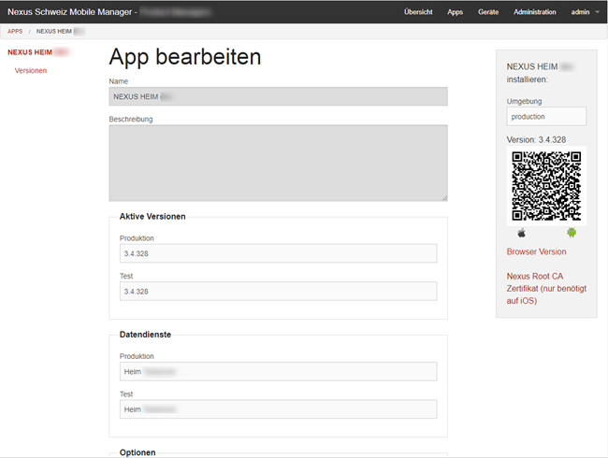Click into the Beschreibung text area
Image resolution: width=608 pixels, height=458 pixels.
(278, 163)
